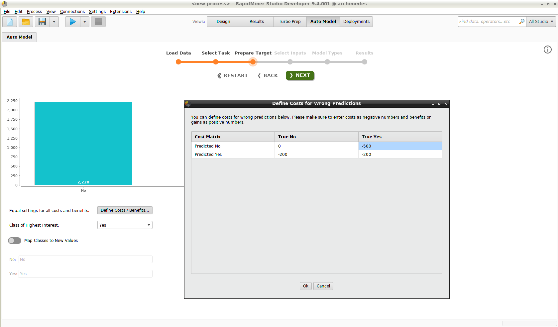Image resolution: width=558 pixels, height=327 pixels.
Task: Close the Define Costs dialog window
Action: [446, 104]
